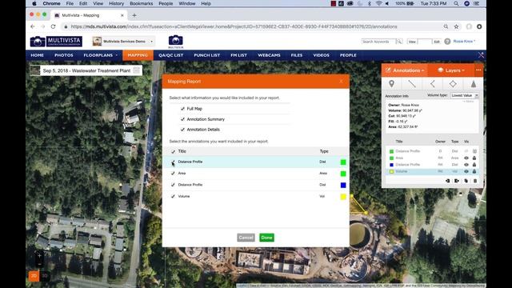Open the Layers dropdown
The height and width of the screenshot is (288, 512).
point(450,70)
